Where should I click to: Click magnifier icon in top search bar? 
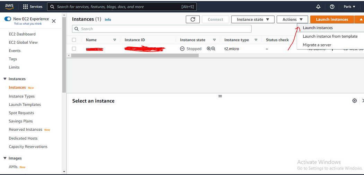tap(52, 7)
